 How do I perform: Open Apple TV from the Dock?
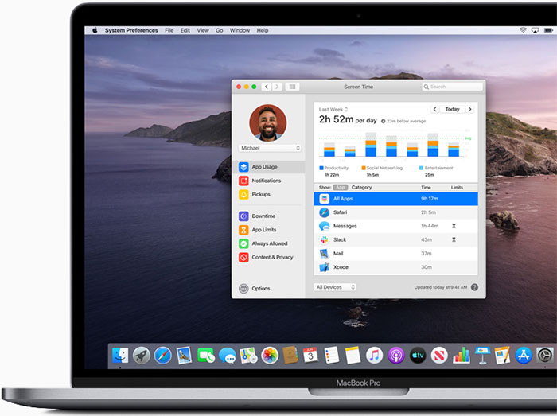pos(418,356)
